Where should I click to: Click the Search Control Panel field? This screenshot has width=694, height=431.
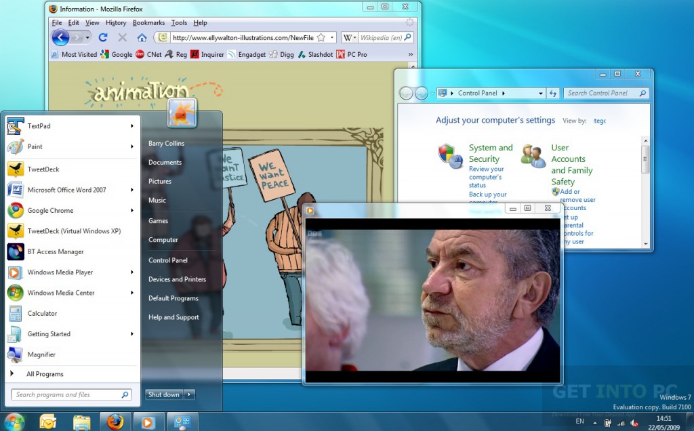point(606,93)
